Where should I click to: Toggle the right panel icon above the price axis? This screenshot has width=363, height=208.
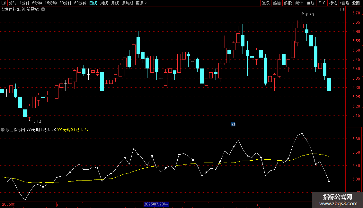tap(342, 10)
